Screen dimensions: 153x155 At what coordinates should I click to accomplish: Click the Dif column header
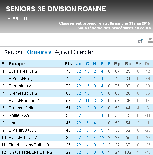click(148, 64)
